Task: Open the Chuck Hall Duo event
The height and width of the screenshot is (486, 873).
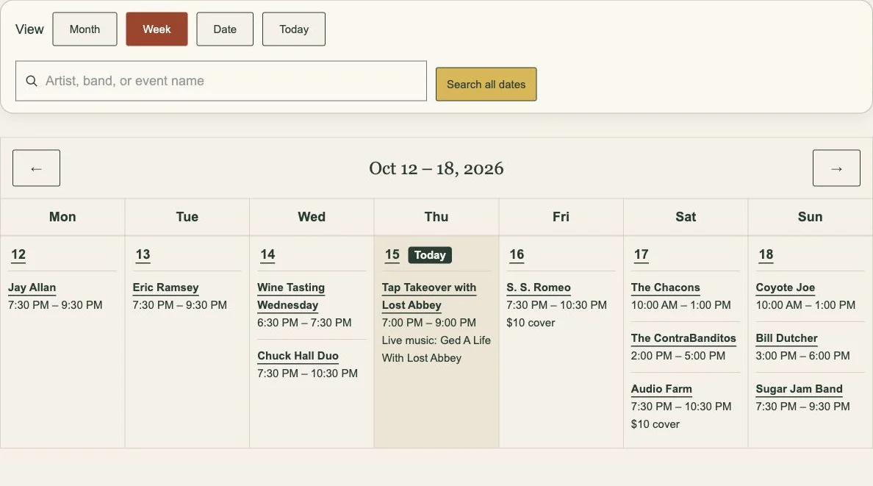Action: [298, 356]
